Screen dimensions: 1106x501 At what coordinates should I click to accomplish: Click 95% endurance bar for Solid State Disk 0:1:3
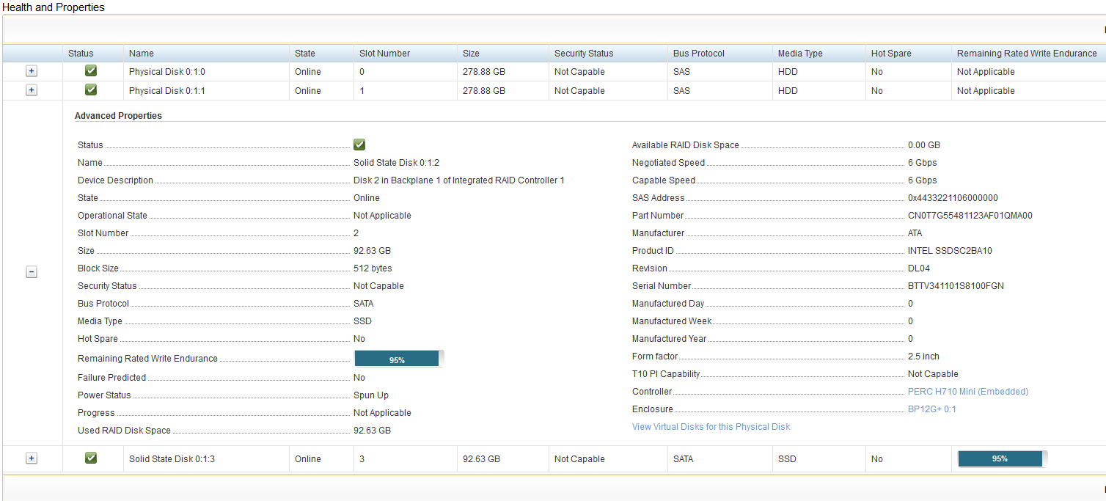[1003, 458]
